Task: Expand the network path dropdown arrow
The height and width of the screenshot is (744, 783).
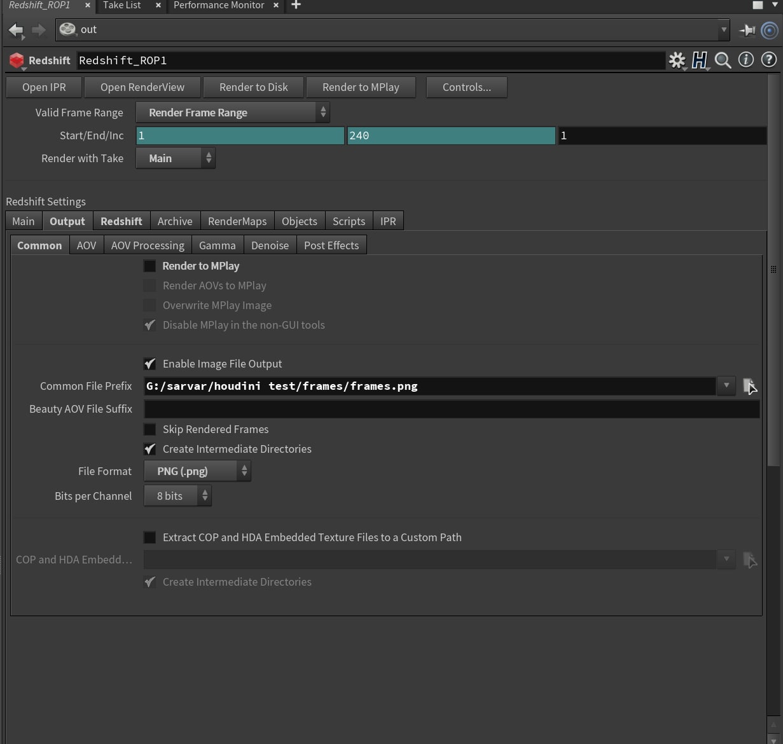Action: (x=723, y=30)
